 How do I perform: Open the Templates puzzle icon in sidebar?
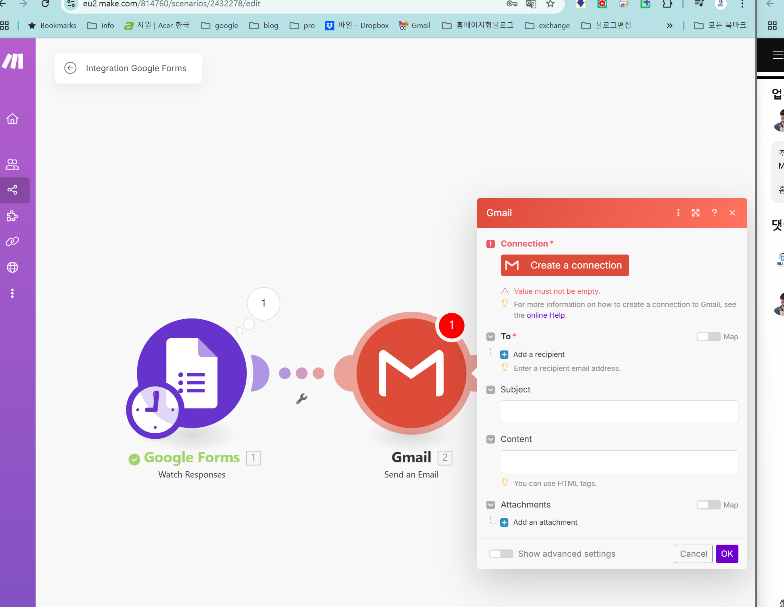click(x=12, y=216)
